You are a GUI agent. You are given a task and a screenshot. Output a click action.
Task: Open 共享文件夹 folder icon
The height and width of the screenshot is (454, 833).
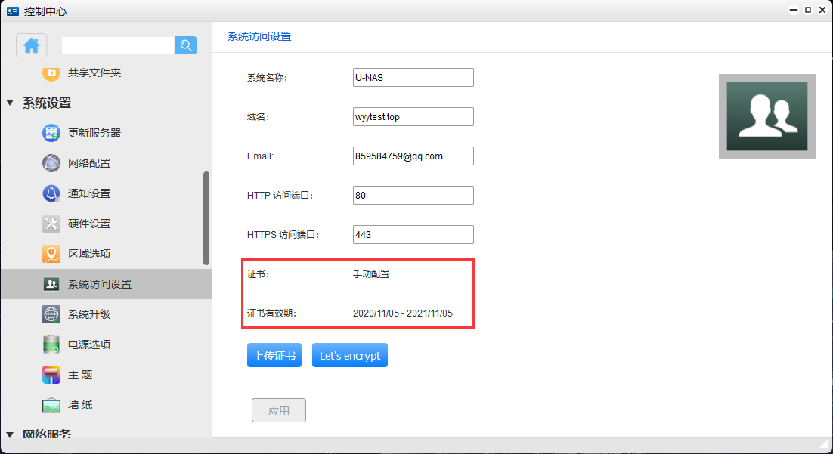tap(51, 73)
